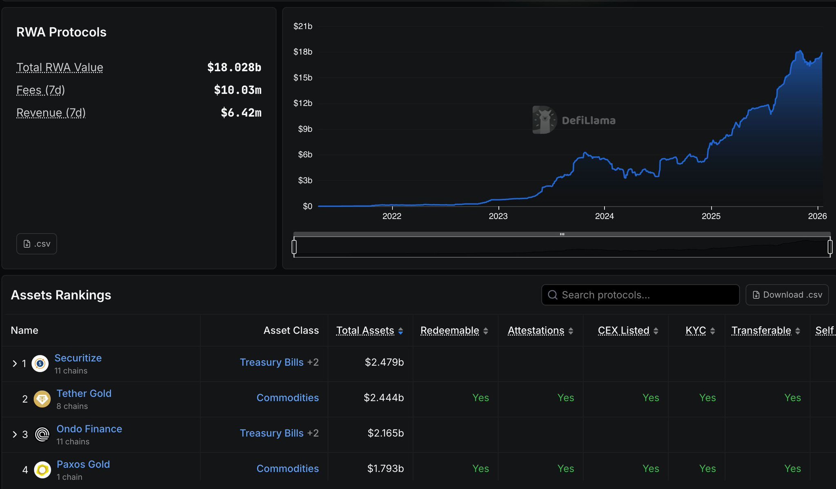Sort by KYC column arrows
This screenshot has width=836, height=489.
click(x=712, y=331)
